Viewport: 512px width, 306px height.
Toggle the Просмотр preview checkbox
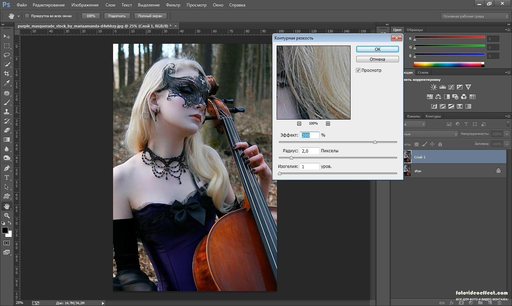click(358, 70)
